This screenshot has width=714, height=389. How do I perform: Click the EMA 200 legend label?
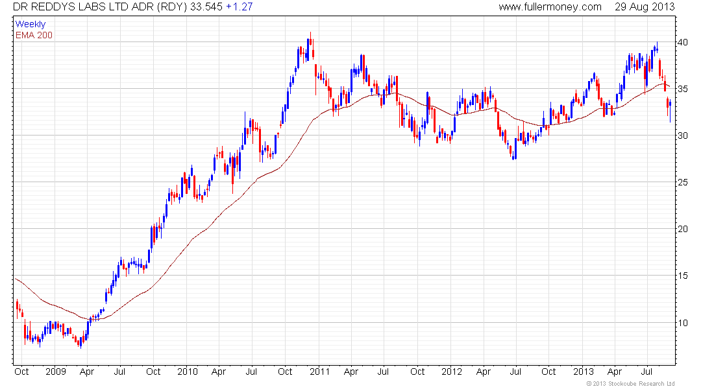34,35
